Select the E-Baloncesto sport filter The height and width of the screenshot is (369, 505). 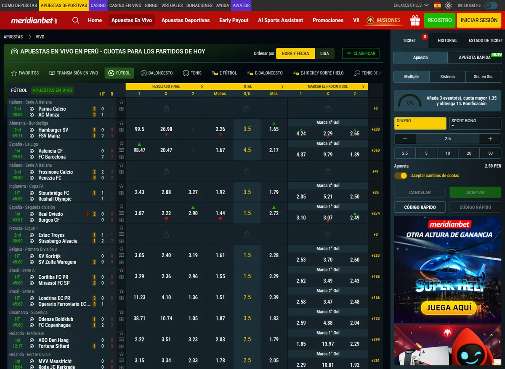tap(265, 73)
